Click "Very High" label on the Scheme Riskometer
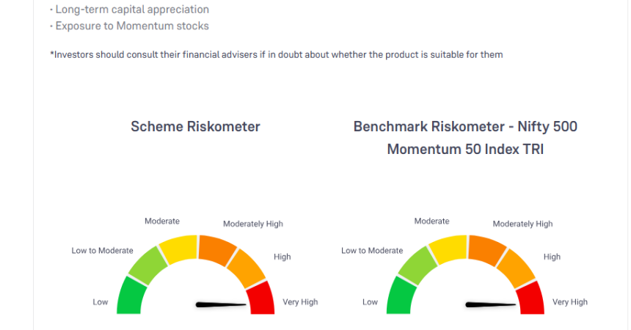The height and width of the screenshot is (330, 631). pyautogui.click(x=300, y=302)
